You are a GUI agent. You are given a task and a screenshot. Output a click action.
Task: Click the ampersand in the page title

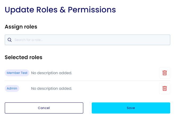61,10
